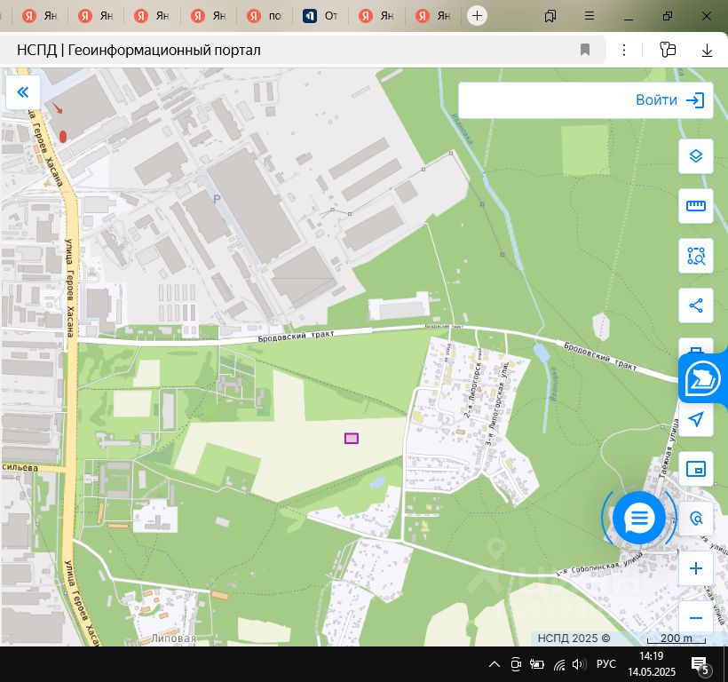
Task: Activate the area search tool
Action: point(695,257)
